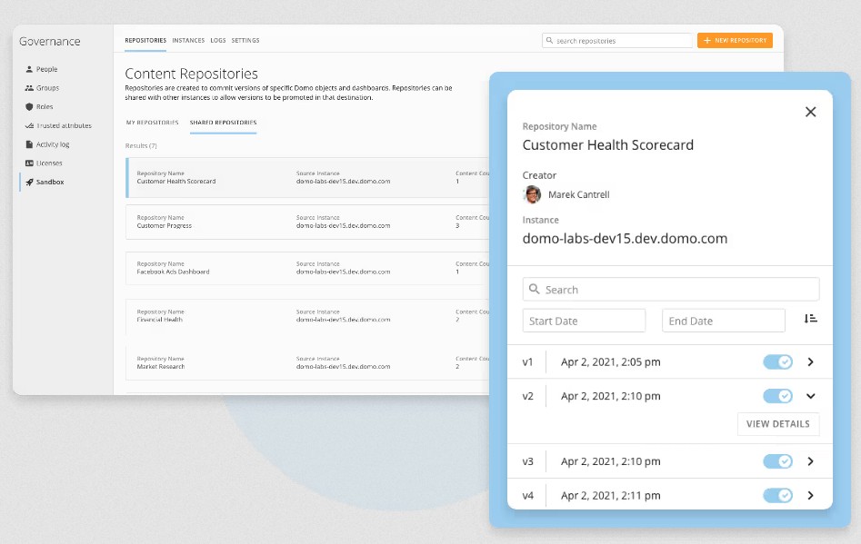Click the v4 date Apr 2, 2021, 2:11 pm
The width and height of the screenshot is (861, 544).
click(x=611, y=496)
